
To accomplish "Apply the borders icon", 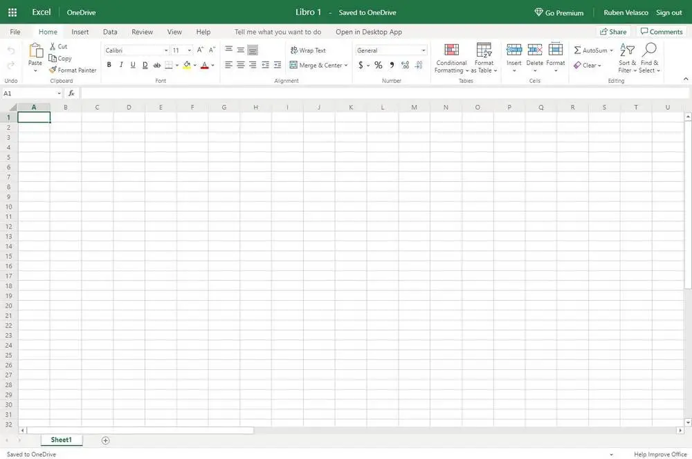I will click(x=169, y=65).
